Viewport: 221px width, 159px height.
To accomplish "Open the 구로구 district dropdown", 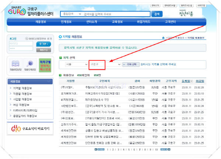I will tap(105, 64).
